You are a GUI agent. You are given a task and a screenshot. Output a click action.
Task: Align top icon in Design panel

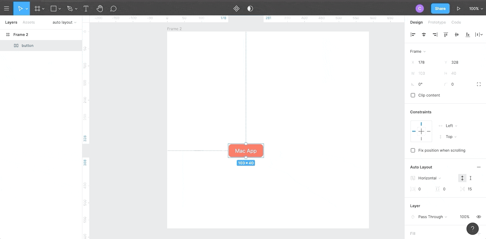click(446, 35)
